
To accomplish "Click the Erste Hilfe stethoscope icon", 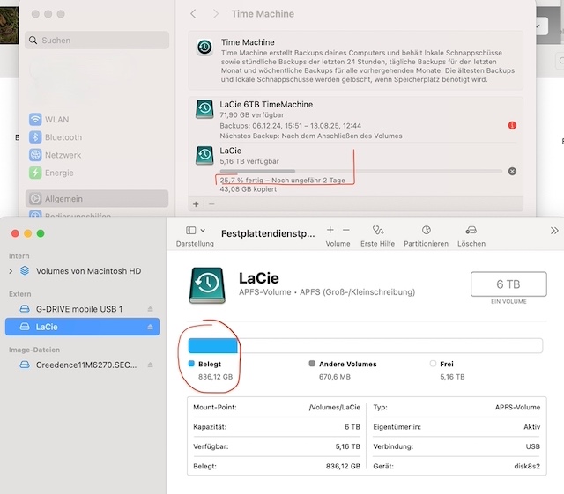I will click(x=378, y=230).
